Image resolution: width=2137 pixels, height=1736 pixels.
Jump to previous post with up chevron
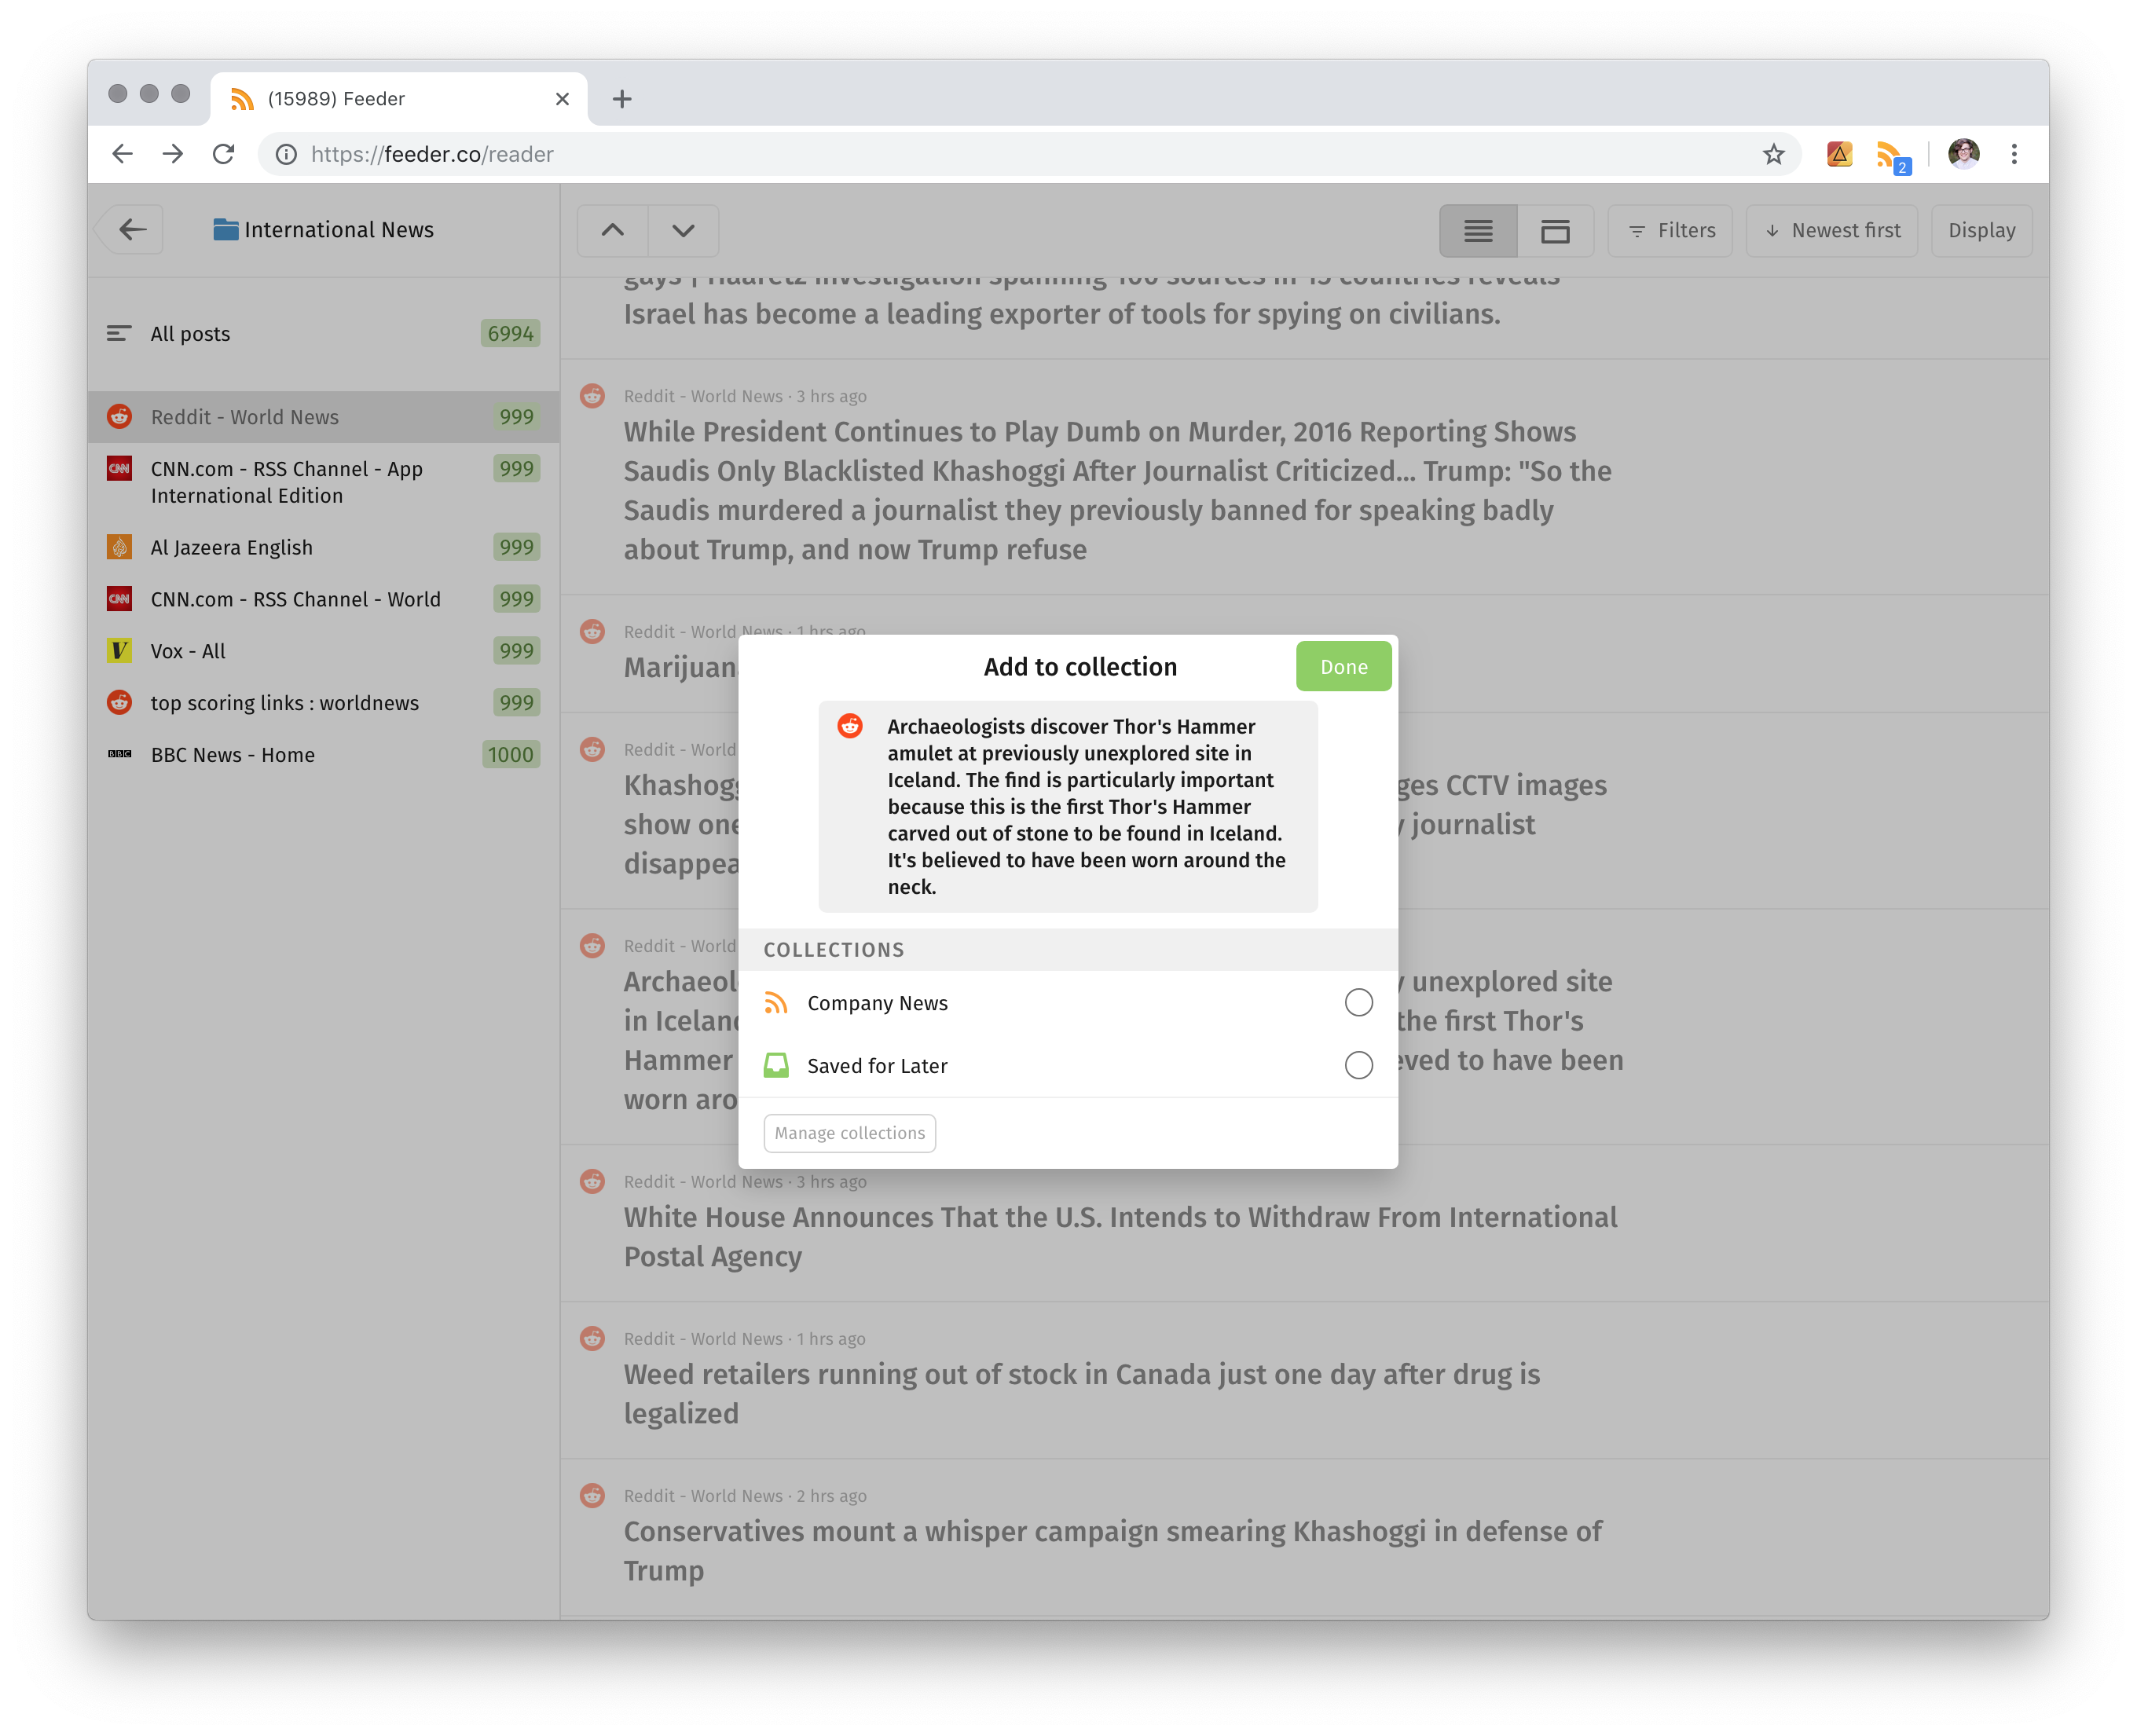[613, 231]
